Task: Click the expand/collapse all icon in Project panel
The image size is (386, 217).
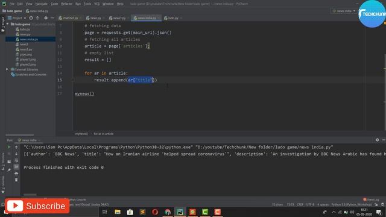Action: [37, 18]
